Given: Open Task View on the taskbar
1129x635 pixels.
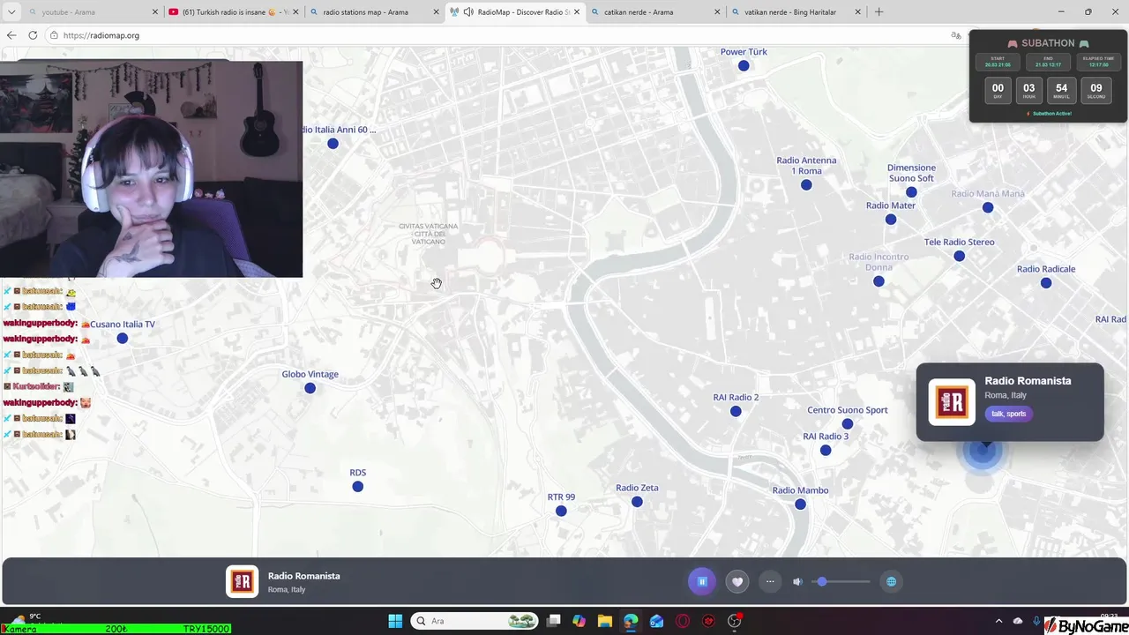Looking at the screenshot, I should pos(553,621).
